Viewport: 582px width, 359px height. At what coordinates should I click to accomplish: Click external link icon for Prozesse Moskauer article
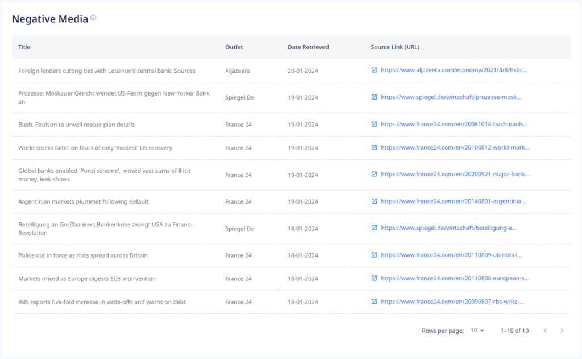click(374, 97)
